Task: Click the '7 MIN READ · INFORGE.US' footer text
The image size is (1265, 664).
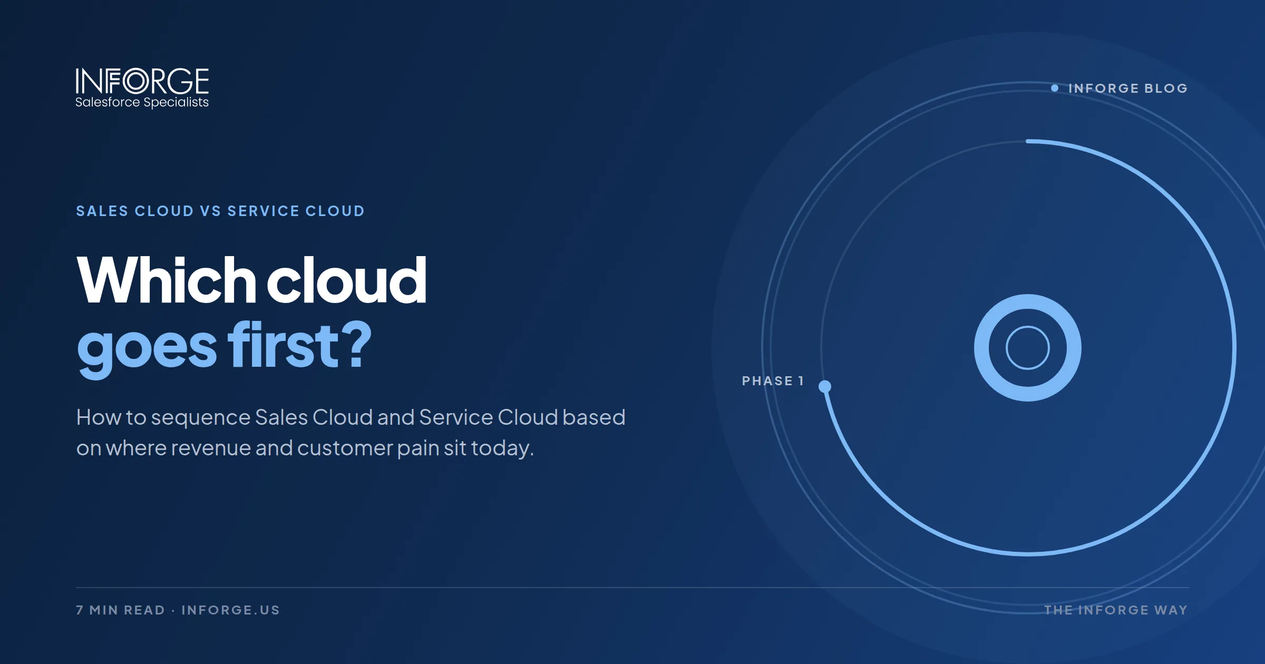Action: pos(178,610)
